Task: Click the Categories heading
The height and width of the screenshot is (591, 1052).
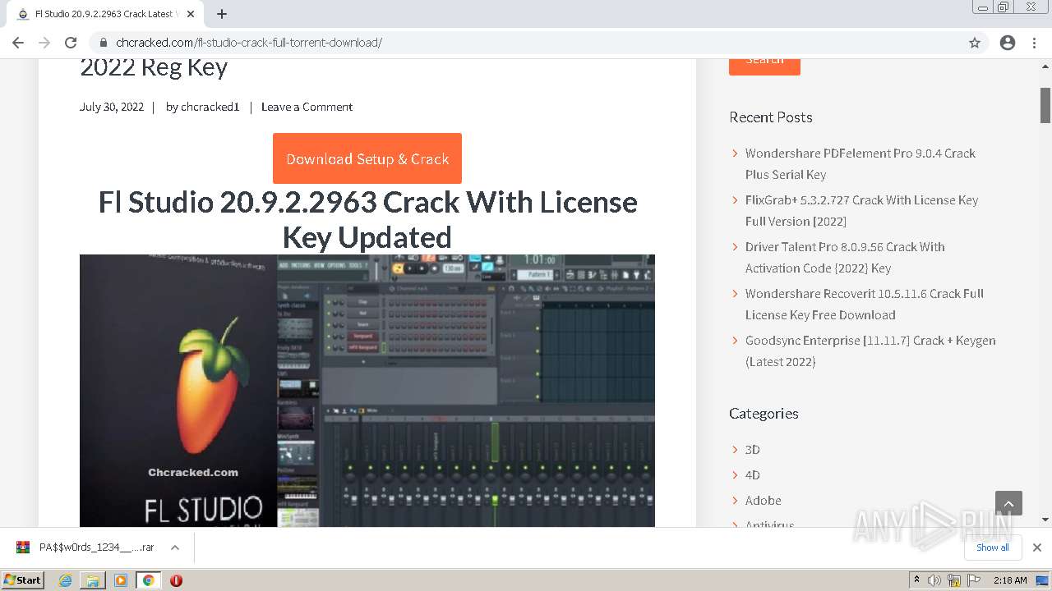Action: tap(764, 414)
